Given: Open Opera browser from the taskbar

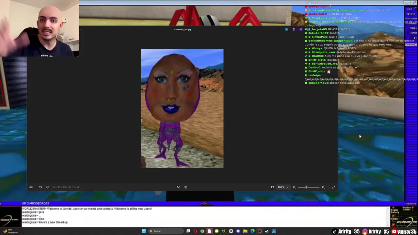Looking at the screenshot, I should pyautogui.click(x=195, y=231).
